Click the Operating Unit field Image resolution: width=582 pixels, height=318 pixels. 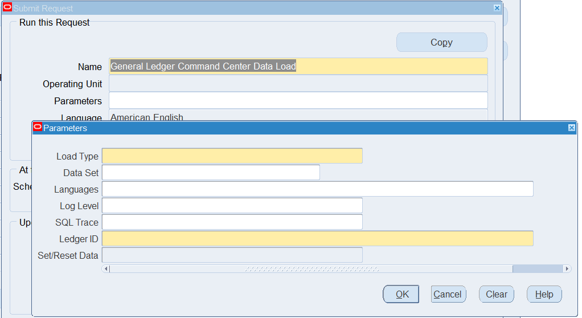tap(298, 84)
